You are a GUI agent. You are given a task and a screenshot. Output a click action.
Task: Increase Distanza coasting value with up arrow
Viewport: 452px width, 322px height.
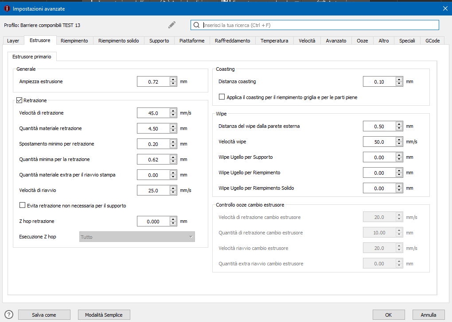point(399,80)
